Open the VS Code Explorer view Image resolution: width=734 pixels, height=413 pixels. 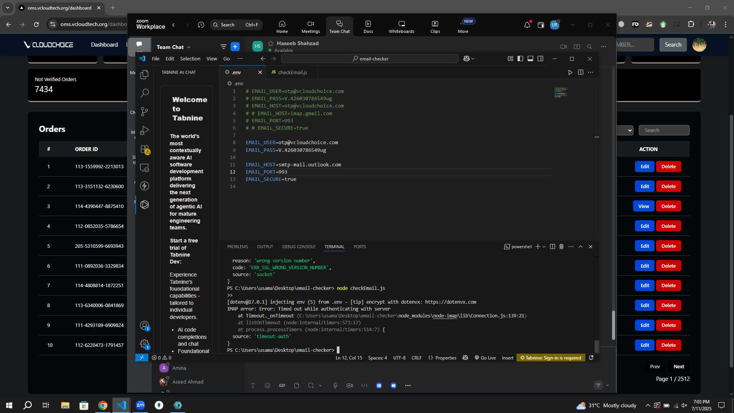pyautogui.click(x=145, y=75)
